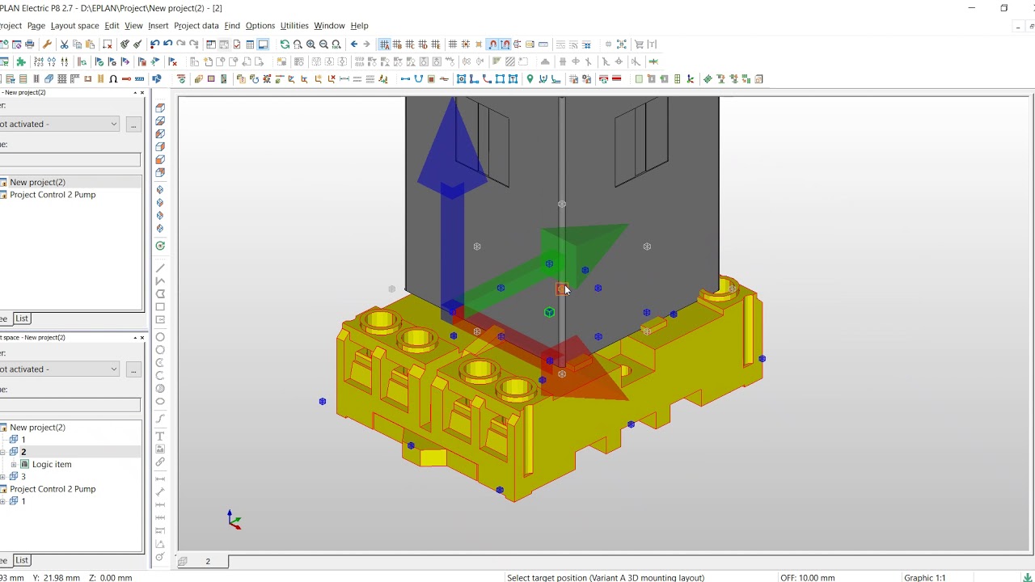
Task: Click the Zoom in magnifier icon
Action: [310, 44]
